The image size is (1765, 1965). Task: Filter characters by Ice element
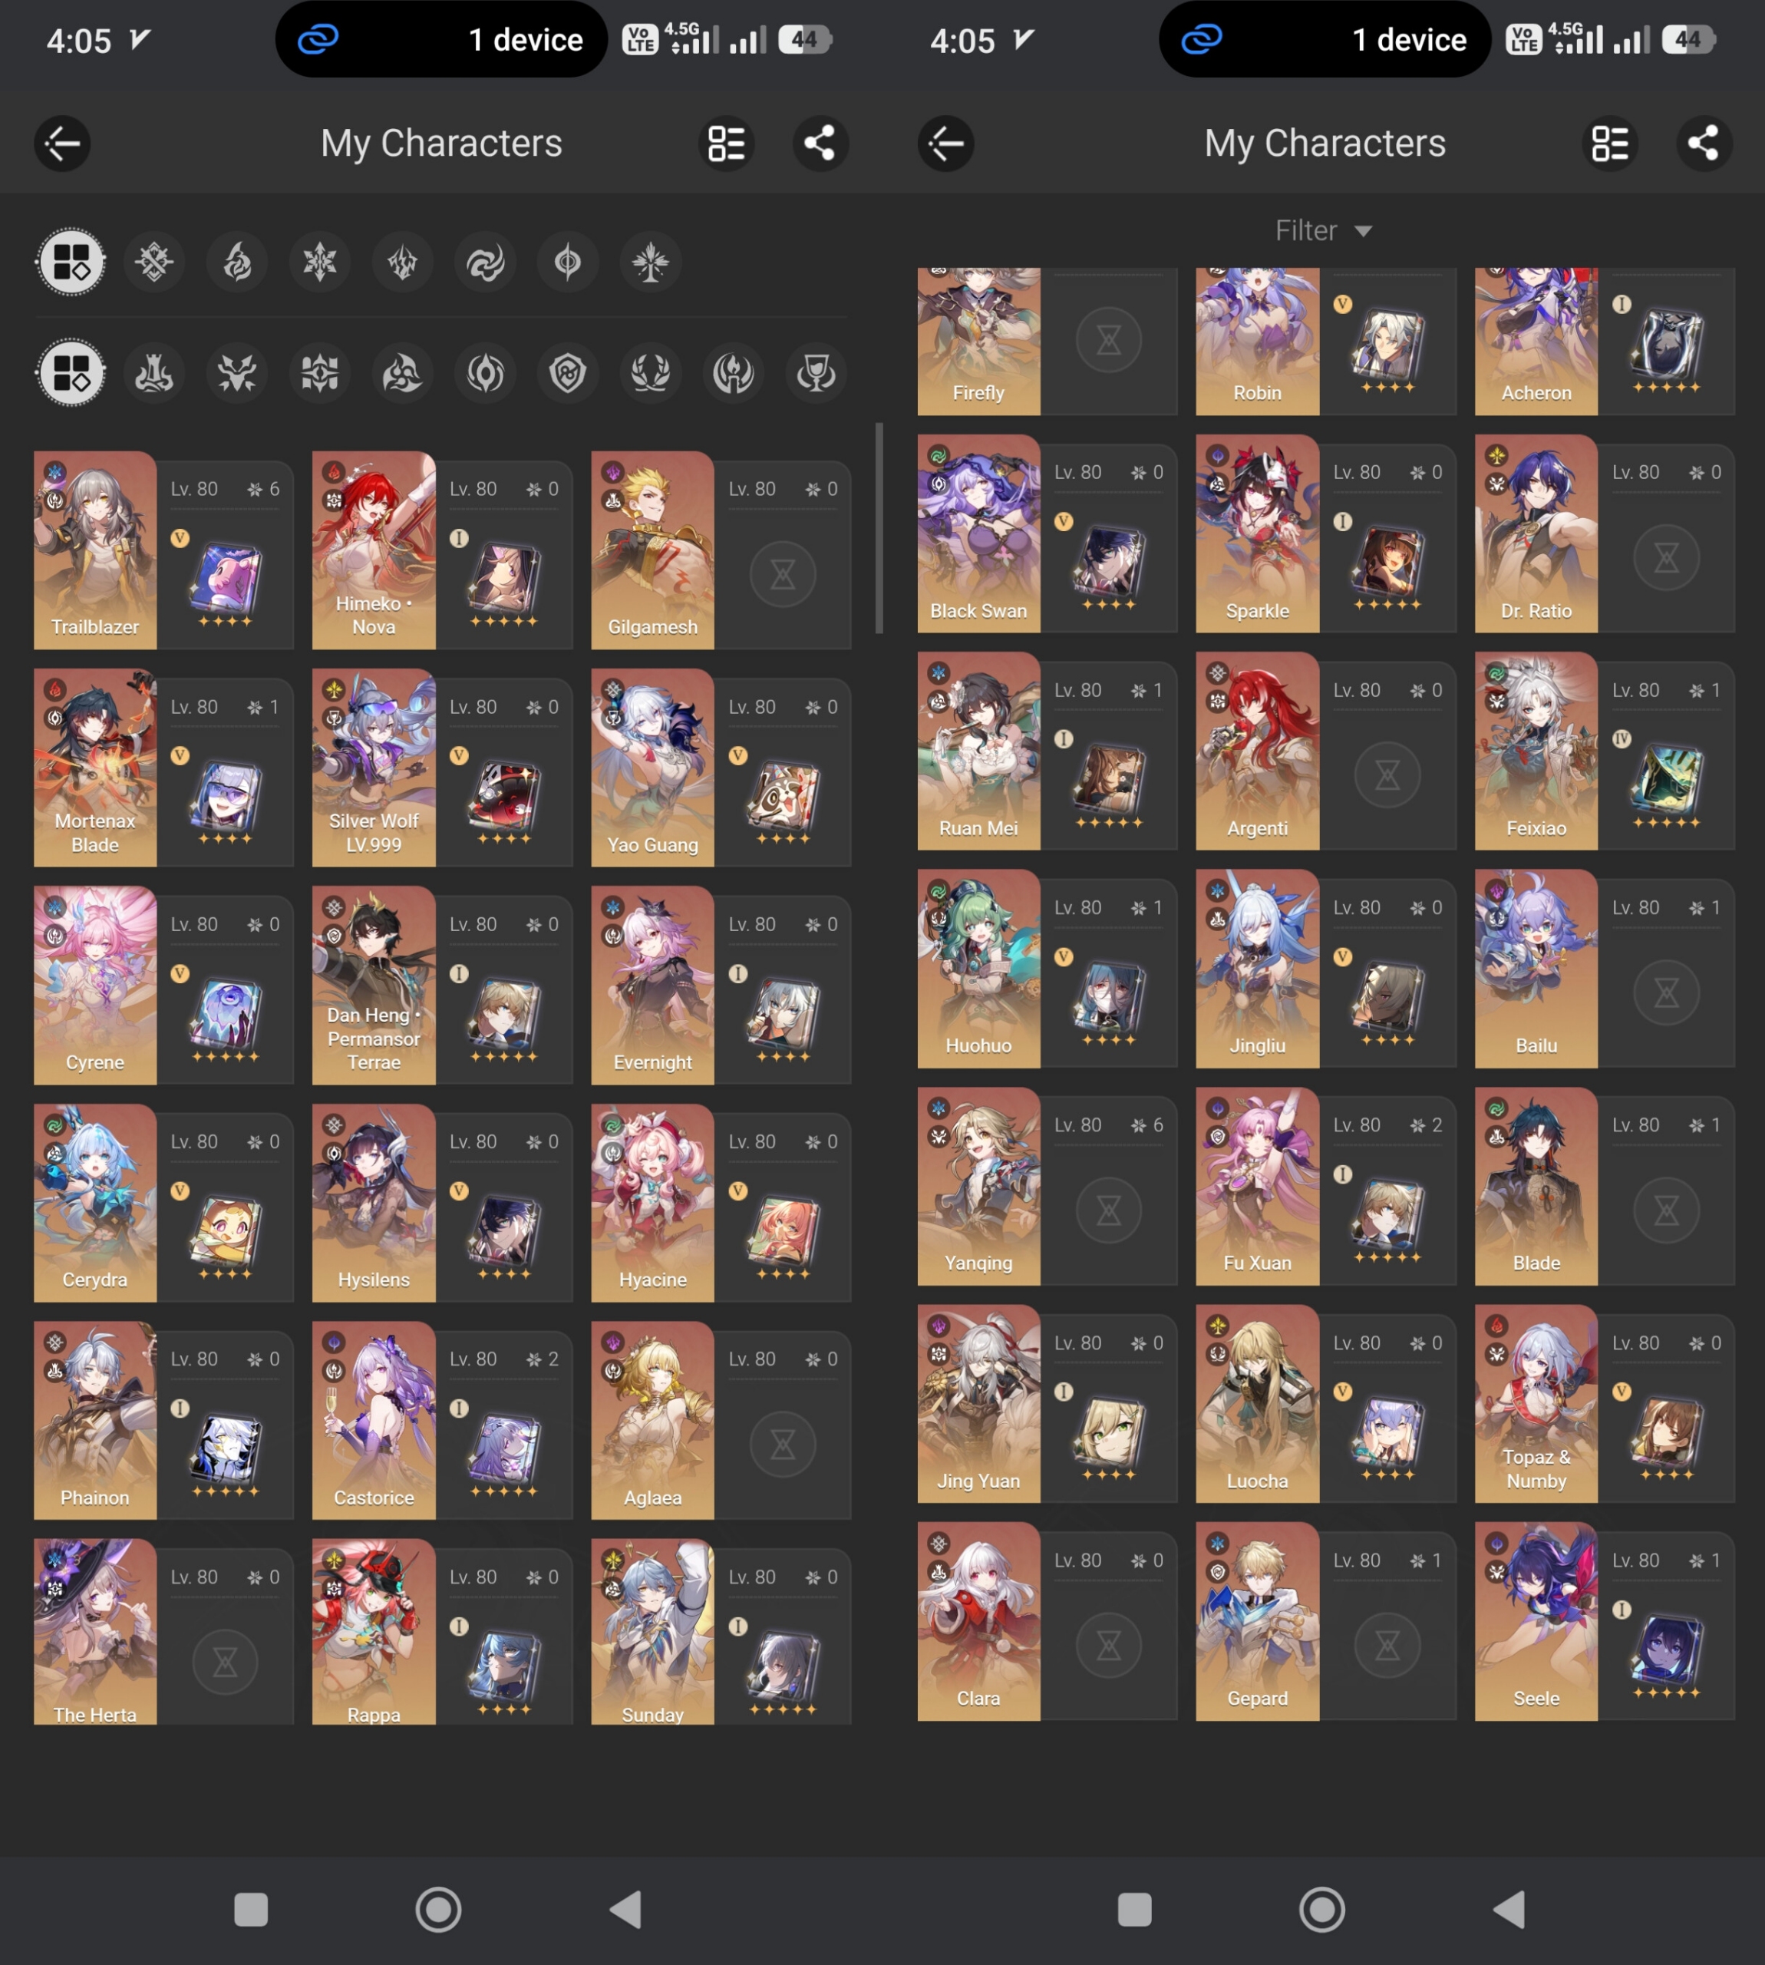tap(320, 262)
